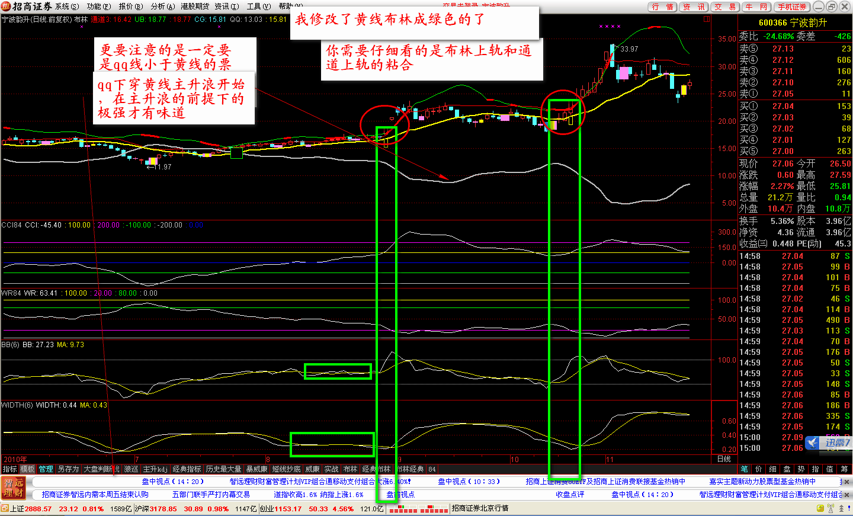Click the status bar index window icon
This screenshot has height=516, width=853.
tap(5, 508)
